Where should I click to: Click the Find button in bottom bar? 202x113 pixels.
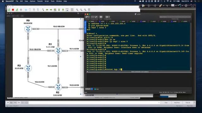pyautogui.click(x=166, y=103)
